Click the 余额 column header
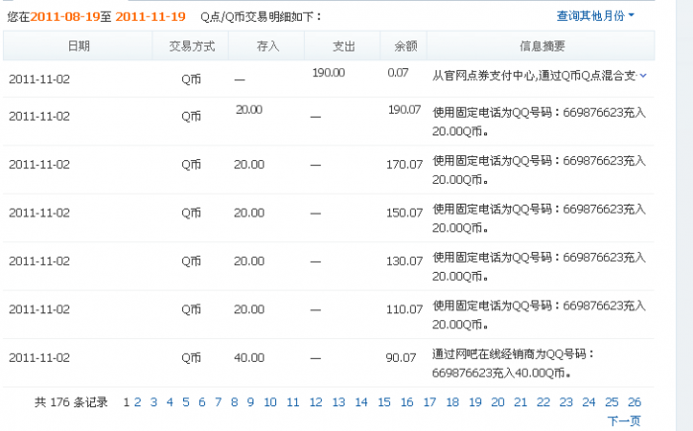This screenshot has height=431, width=693. tap(406, 45)
